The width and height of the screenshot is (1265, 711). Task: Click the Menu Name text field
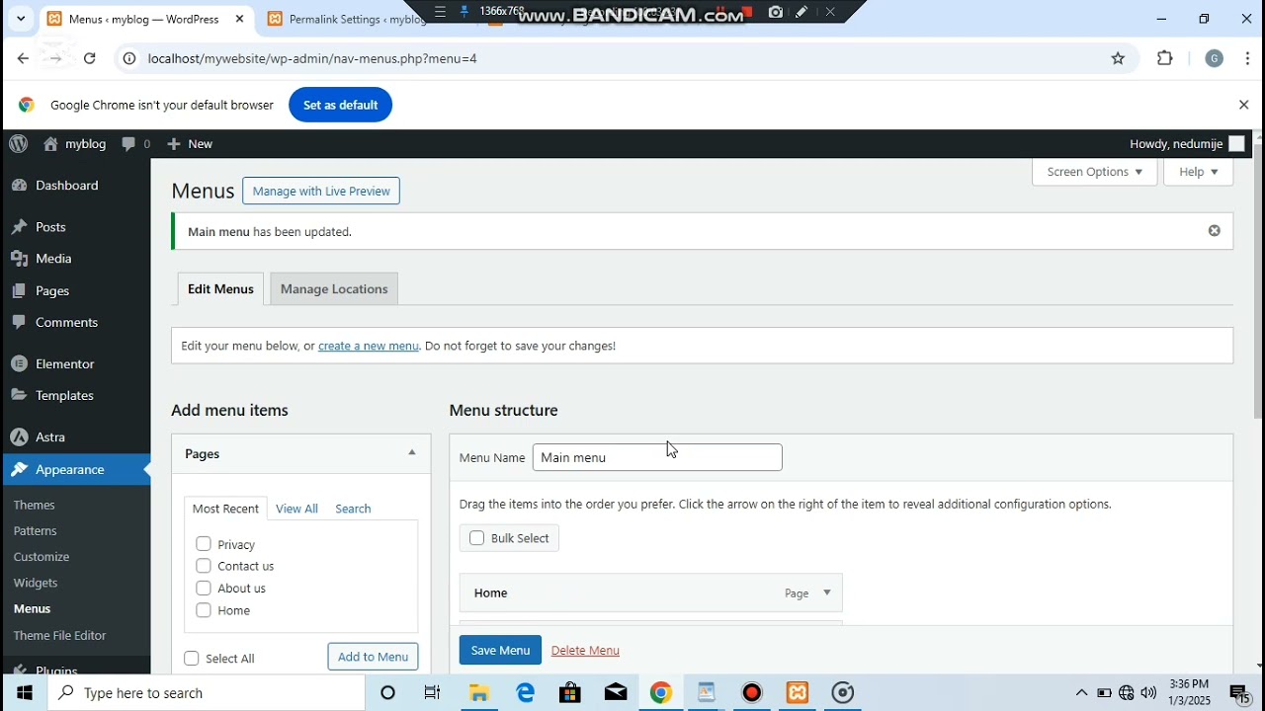pos(657,457)
